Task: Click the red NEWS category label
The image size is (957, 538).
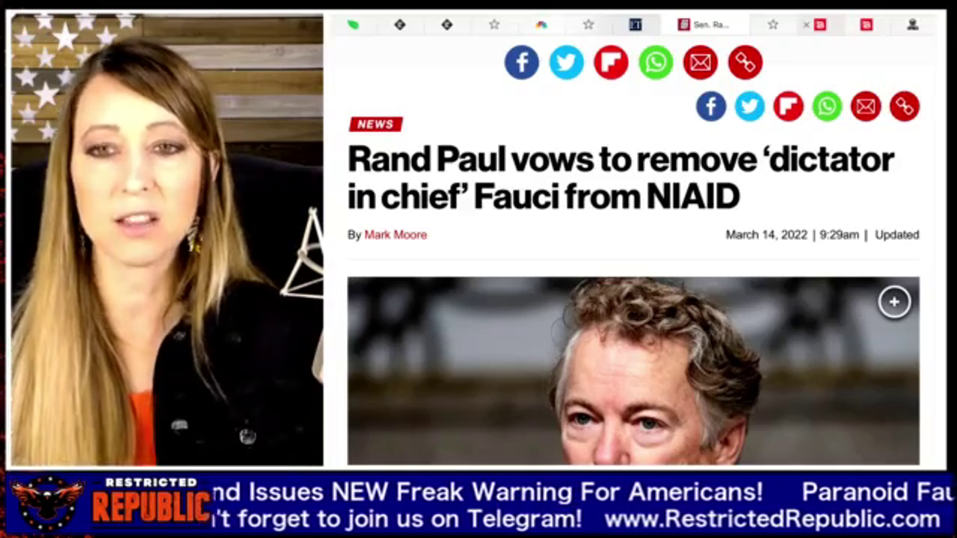Action: (375, 124)
